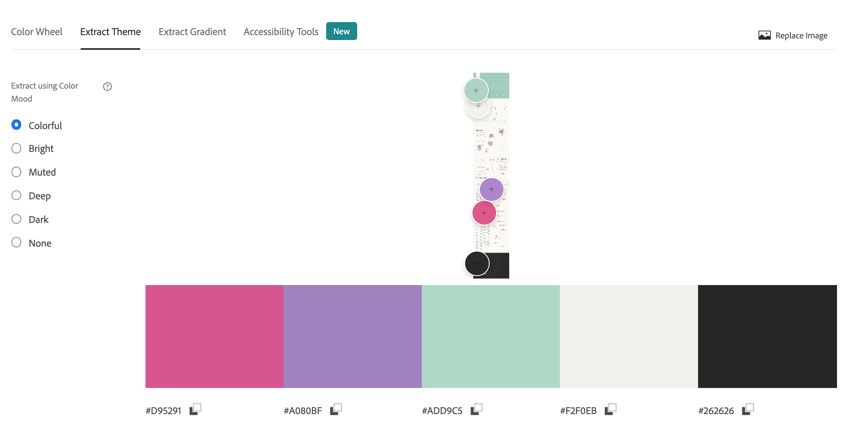The width and height of the screenshot is (855, 428).
Task: Click the Replace Image button
Action: (801, 36)
